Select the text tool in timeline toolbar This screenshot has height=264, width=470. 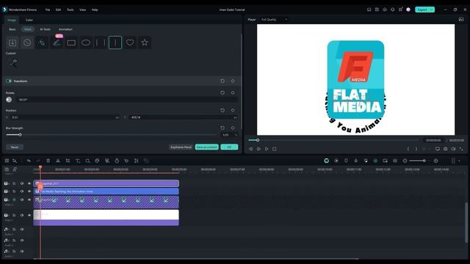tap(78, 161)
